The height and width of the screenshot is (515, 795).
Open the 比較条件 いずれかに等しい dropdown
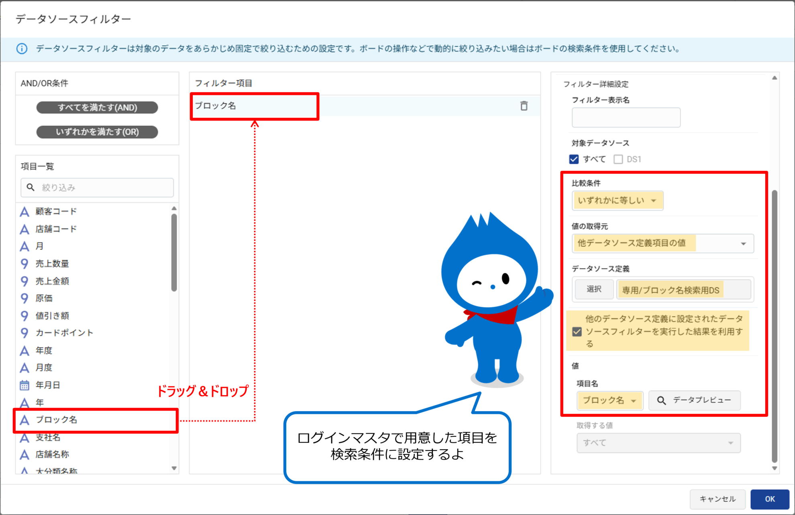pyautogui.click(x=617, y=201)
